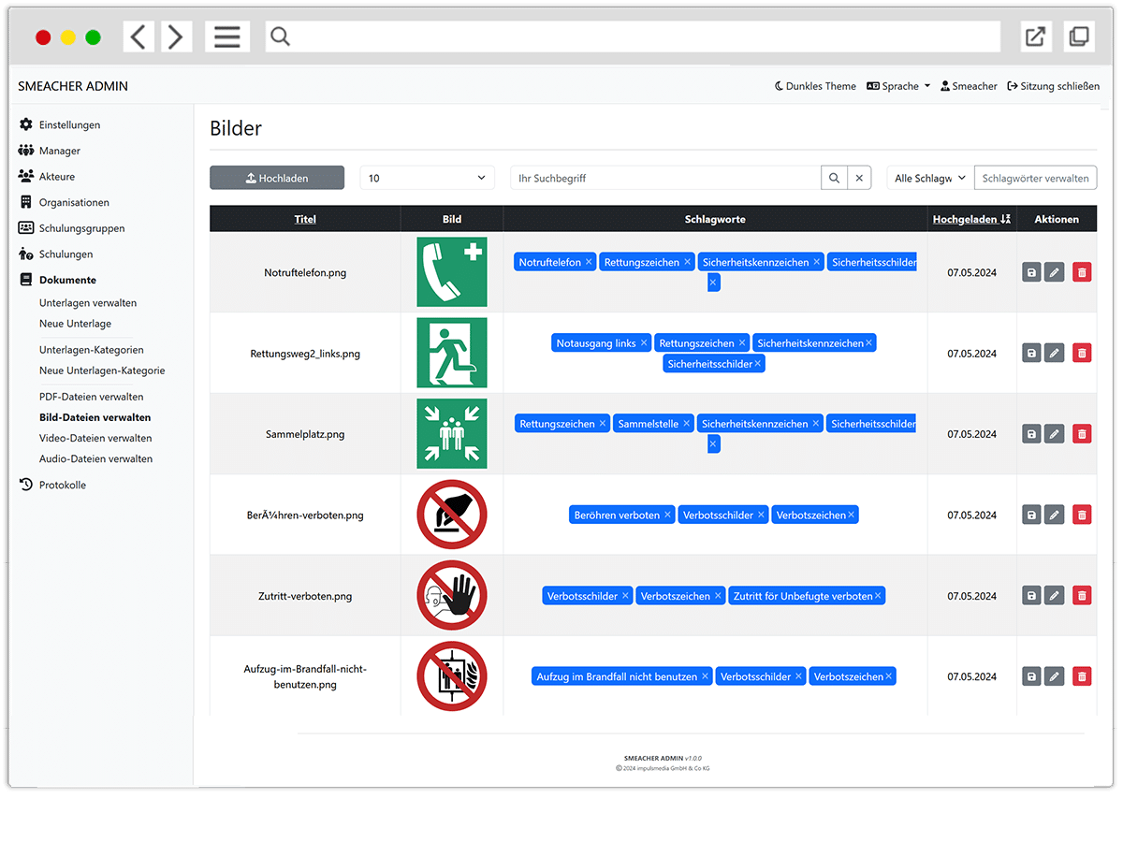
Task: Go to Neue Unterlage
Action: pyautogui.click(x=75, y=324)
